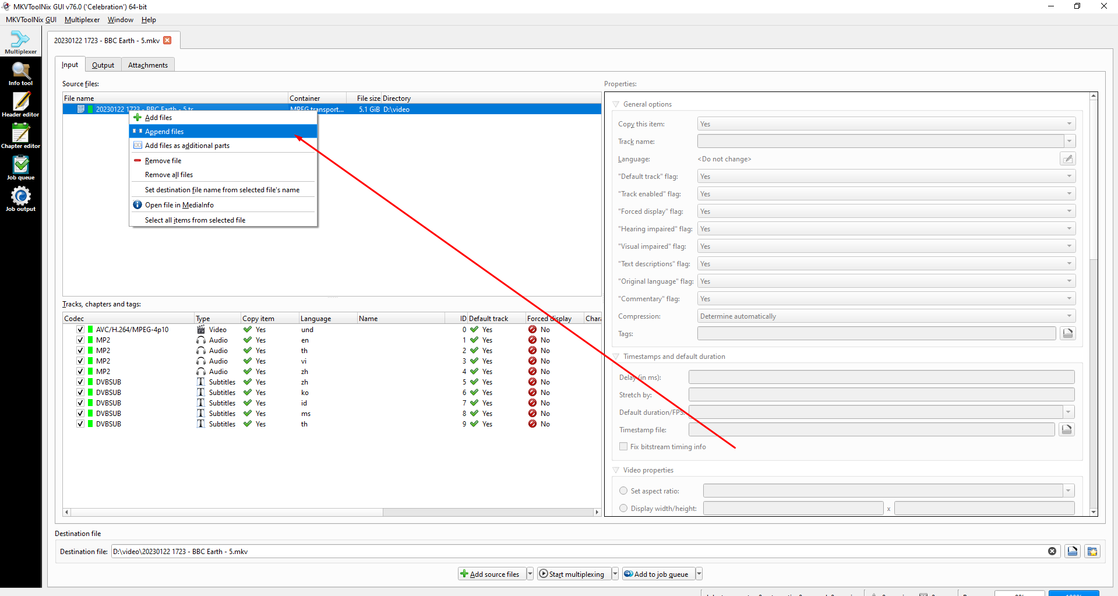
Task: Click the default track checkmark for ID 5
Action: [474, 382]
